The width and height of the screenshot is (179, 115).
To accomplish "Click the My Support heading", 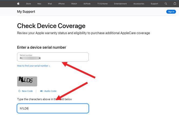I will pyautogui.click(x=26, y=12).
